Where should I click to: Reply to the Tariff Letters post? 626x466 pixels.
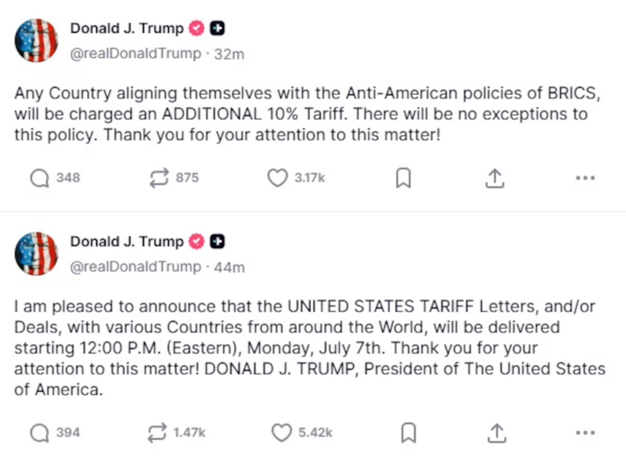coord(40,433)
